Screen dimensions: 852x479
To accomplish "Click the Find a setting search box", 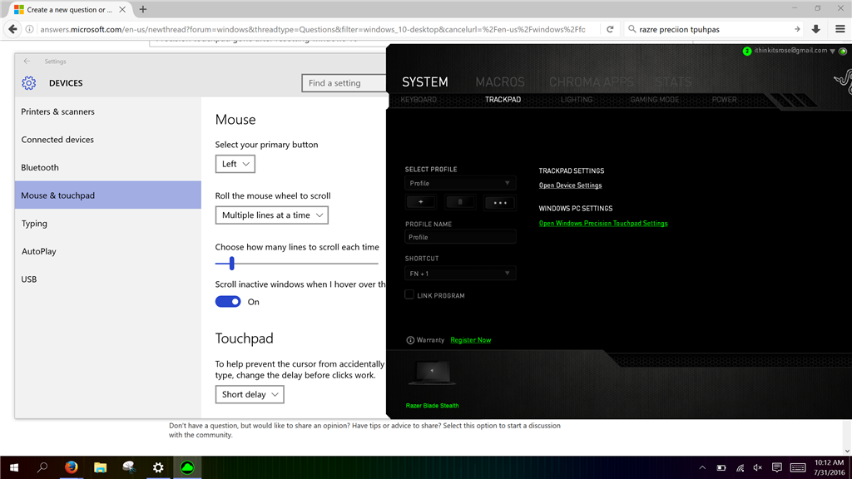I will tap(344, 83).
